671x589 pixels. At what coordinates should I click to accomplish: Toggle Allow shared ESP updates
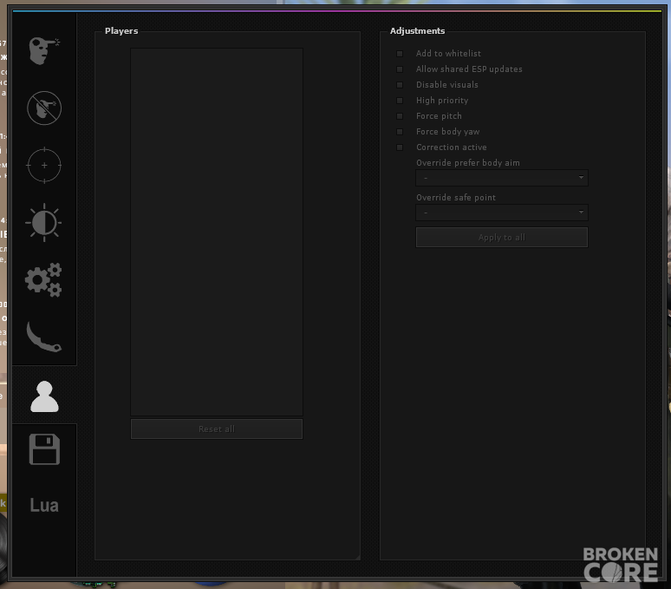click(x=400, y=69)
